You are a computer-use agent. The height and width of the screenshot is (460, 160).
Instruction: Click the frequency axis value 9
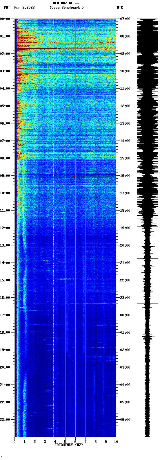[106, 442]
